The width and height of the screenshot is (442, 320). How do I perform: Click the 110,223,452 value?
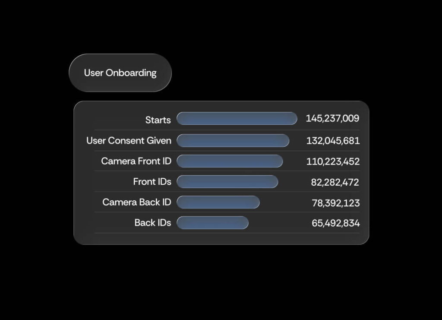333,162
